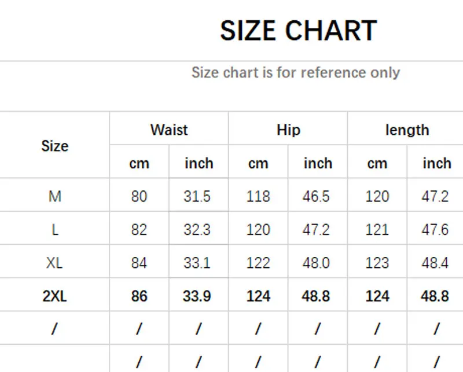Click the SIZE CHART title
This screenshot has height=372, width=463.
[298, 30]
